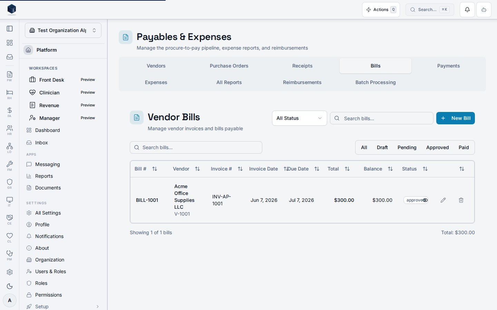The width and height of the screenshot is (497, 310).
Task: Click the cube app logo
Action: [12, 9]
